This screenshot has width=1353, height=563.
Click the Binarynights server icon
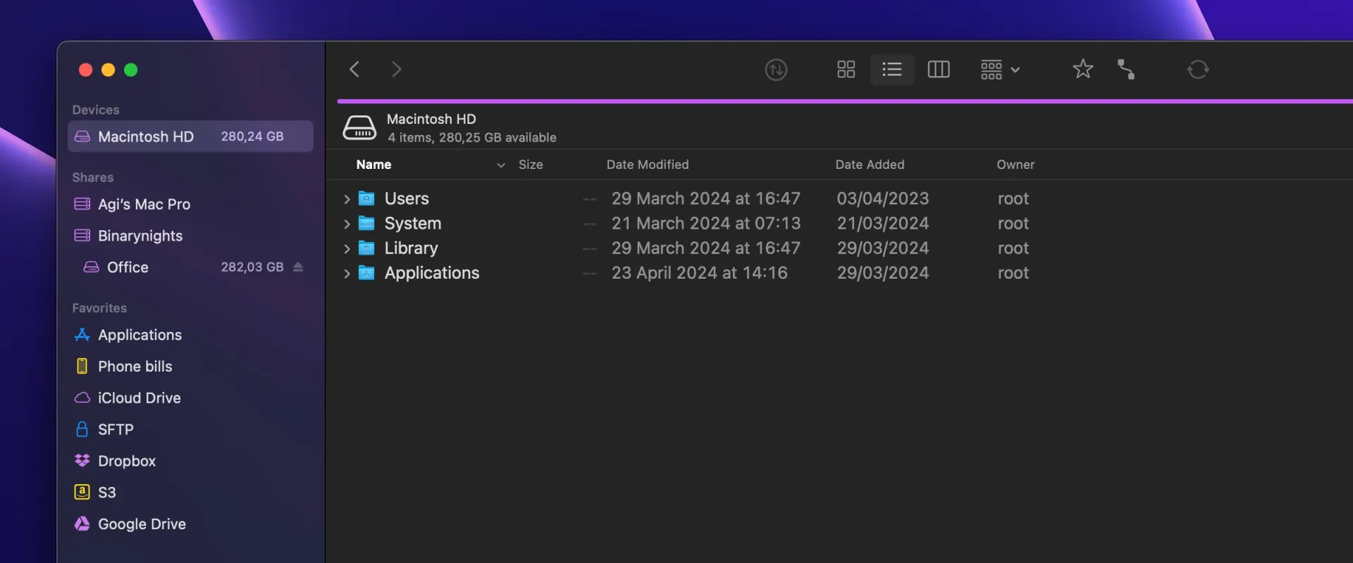click(82, 236)
